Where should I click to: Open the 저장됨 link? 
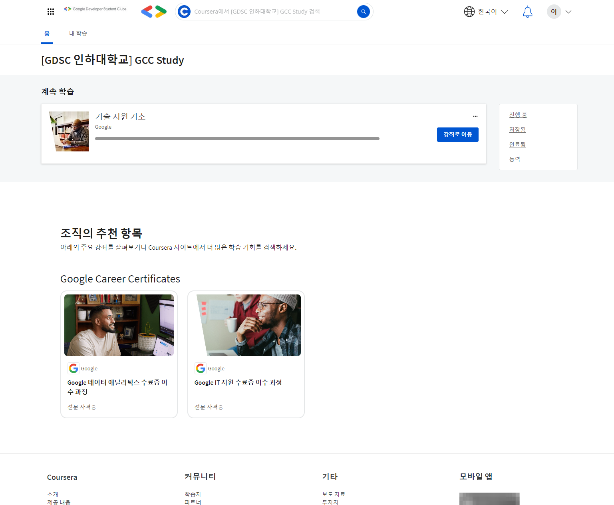pyautogui.click(x=517, y=130)
